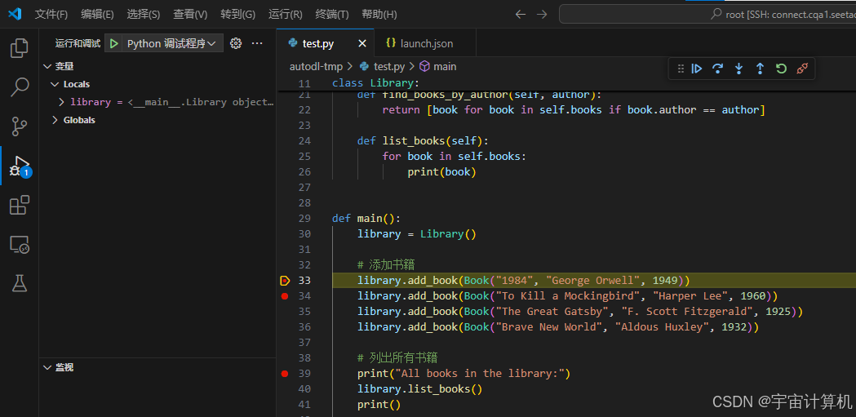Switch to the launch.json tab
The height and width of the screenshot is (417, 856).
point(426,43)
